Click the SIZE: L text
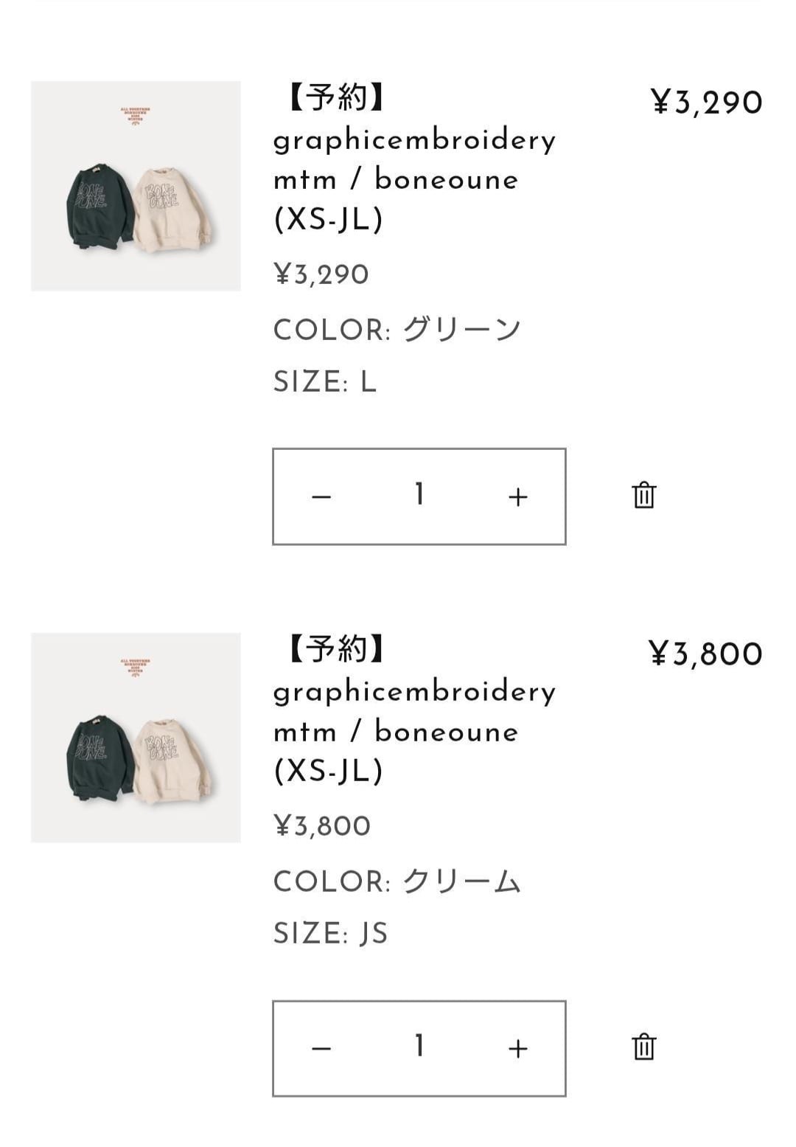Viewport: 796px width, 1147px height. [x=325, y=382]
